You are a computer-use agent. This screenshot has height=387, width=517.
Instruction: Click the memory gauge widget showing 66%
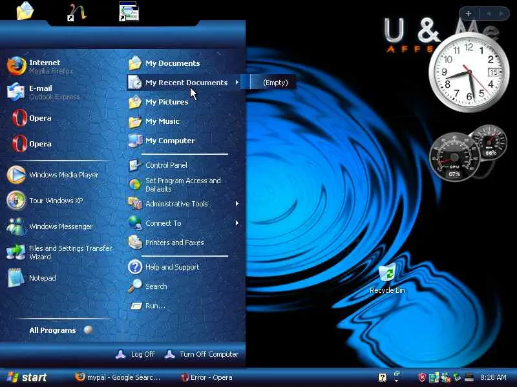(x=491, y=142)
